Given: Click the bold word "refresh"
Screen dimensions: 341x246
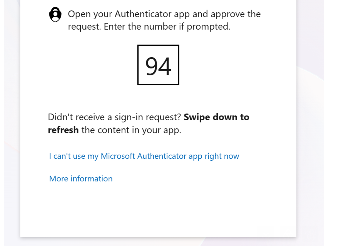Looking at the screenshot, I should [x=63, y=130].
